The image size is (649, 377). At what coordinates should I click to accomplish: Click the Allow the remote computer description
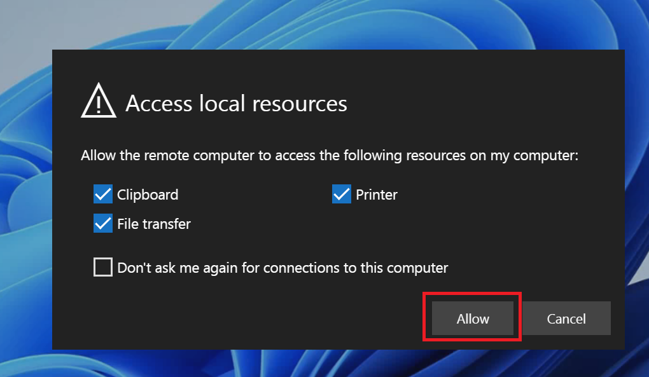(x=330, y=155)
